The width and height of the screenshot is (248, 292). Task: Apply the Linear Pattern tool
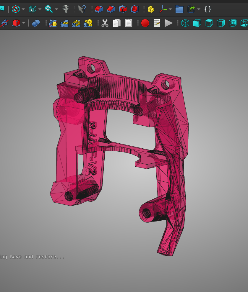pyautogui.click(x=64, y=23)
